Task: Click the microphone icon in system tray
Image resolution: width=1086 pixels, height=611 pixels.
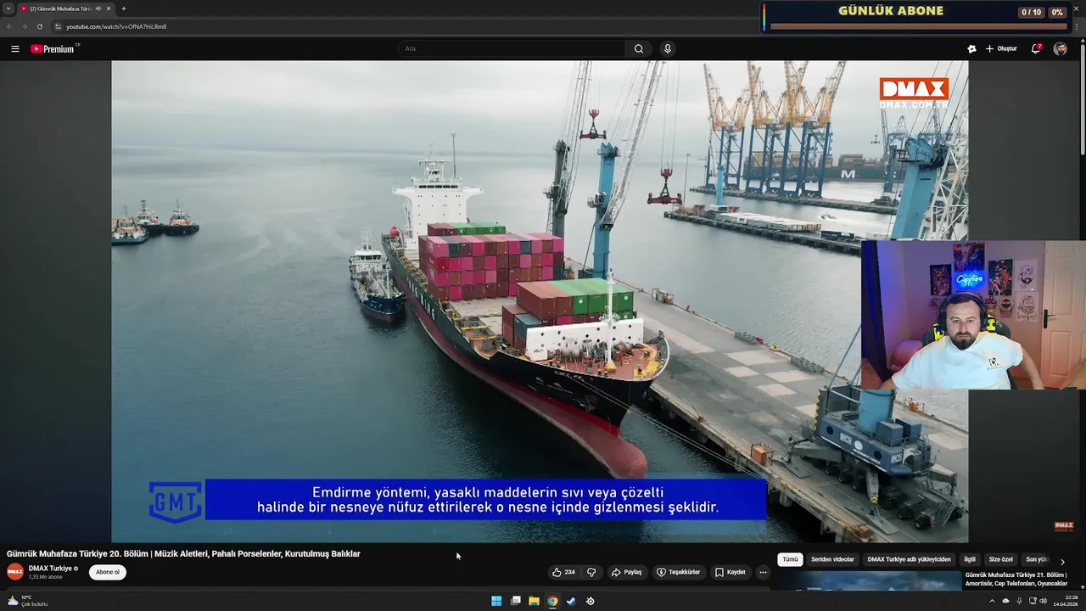Action: (1019, 601)
